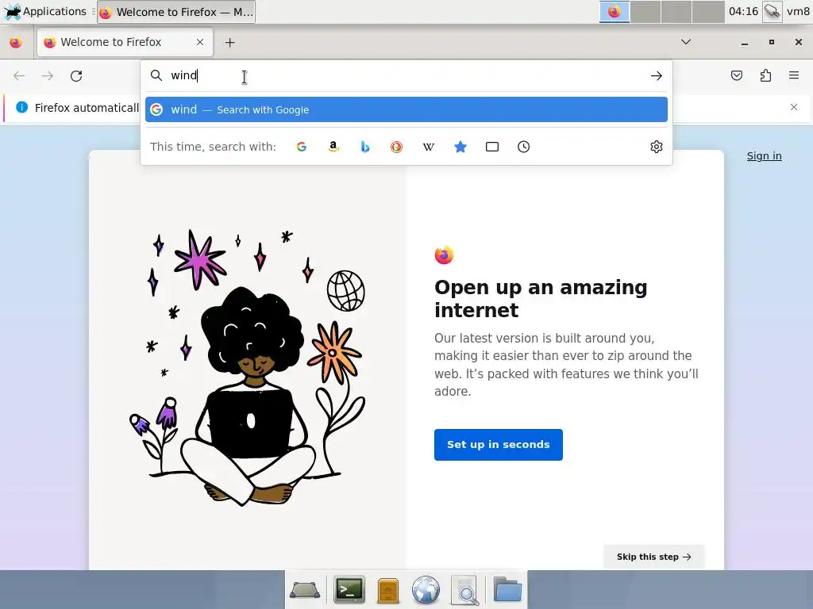Search this time with Amazon icon
The image size is (813, 609).
pyautogui.click(x=333, y=147)
